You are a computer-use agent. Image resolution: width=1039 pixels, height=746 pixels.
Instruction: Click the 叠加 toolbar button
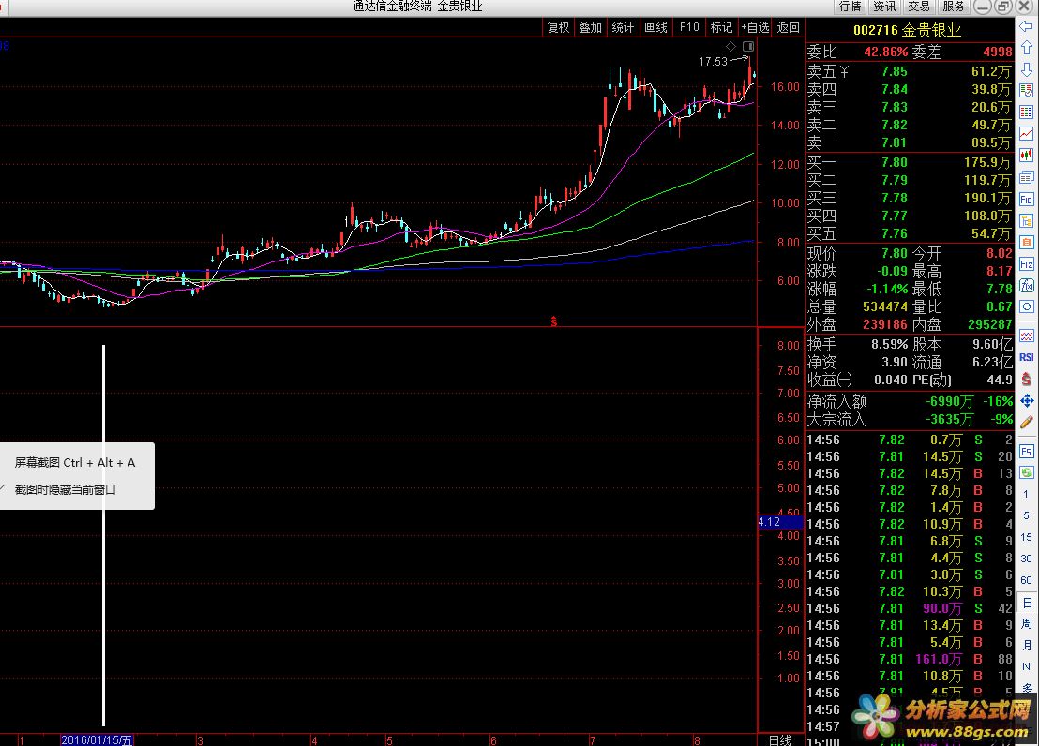(591, 27)
